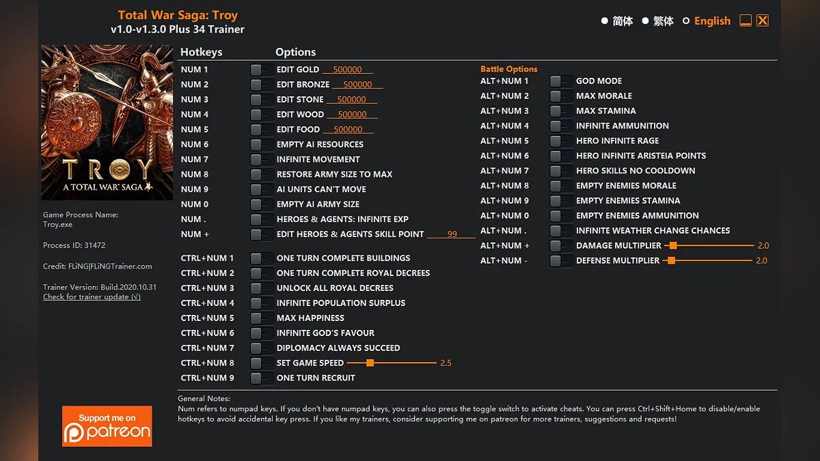Click the Troy game cover image

(x=107, y=123)
